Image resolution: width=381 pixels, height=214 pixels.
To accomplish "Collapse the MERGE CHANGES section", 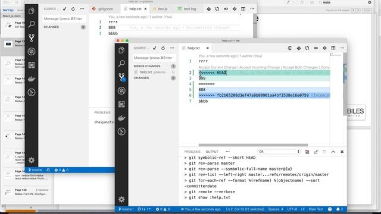I will pyautogui.click(x=147, y=66).
